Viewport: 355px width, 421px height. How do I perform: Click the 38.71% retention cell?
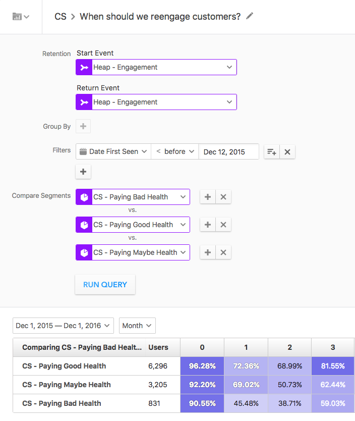click(289, 403)
